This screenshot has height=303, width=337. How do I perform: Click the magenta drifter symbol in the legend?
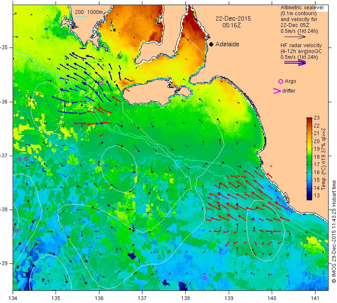click(x=277, y=91)
